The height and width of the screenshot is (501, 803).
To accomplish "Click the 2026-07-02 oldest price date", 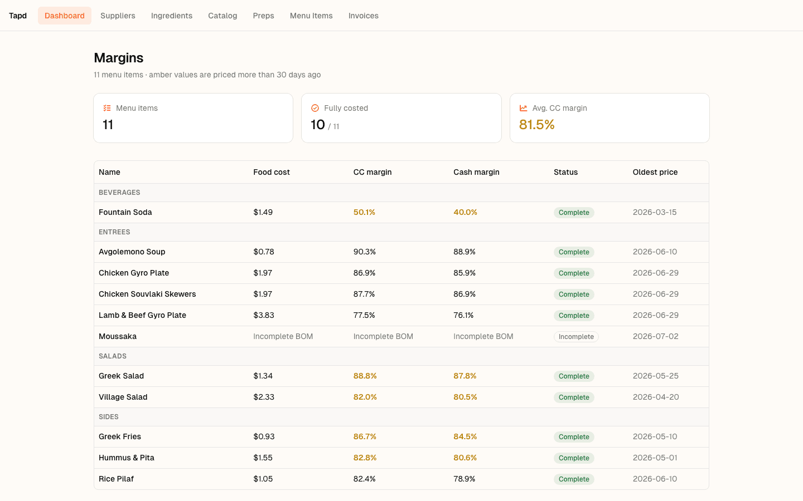I will 656,336.
